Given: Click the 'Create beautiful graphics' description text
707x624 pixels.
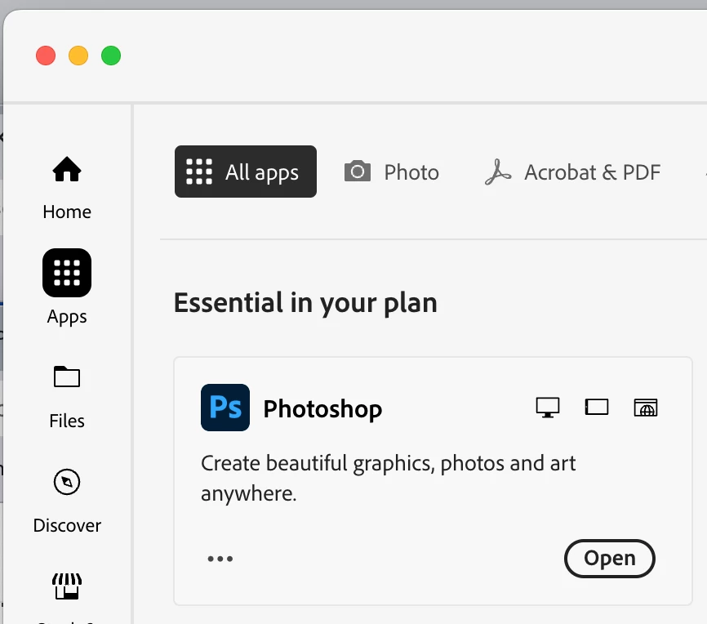Looking at the screenshot, I should click(389, 479).
